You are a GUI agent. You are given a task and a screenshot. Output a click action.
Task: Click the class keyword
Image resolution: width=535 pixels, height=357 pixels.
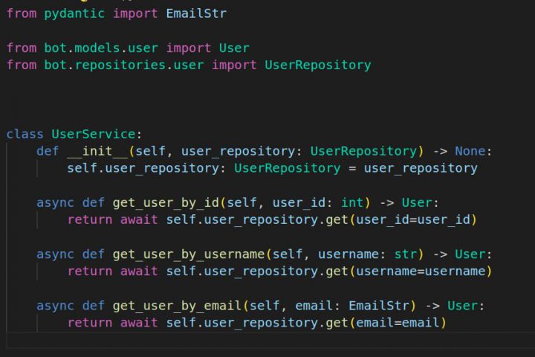(x=25, y=134)
